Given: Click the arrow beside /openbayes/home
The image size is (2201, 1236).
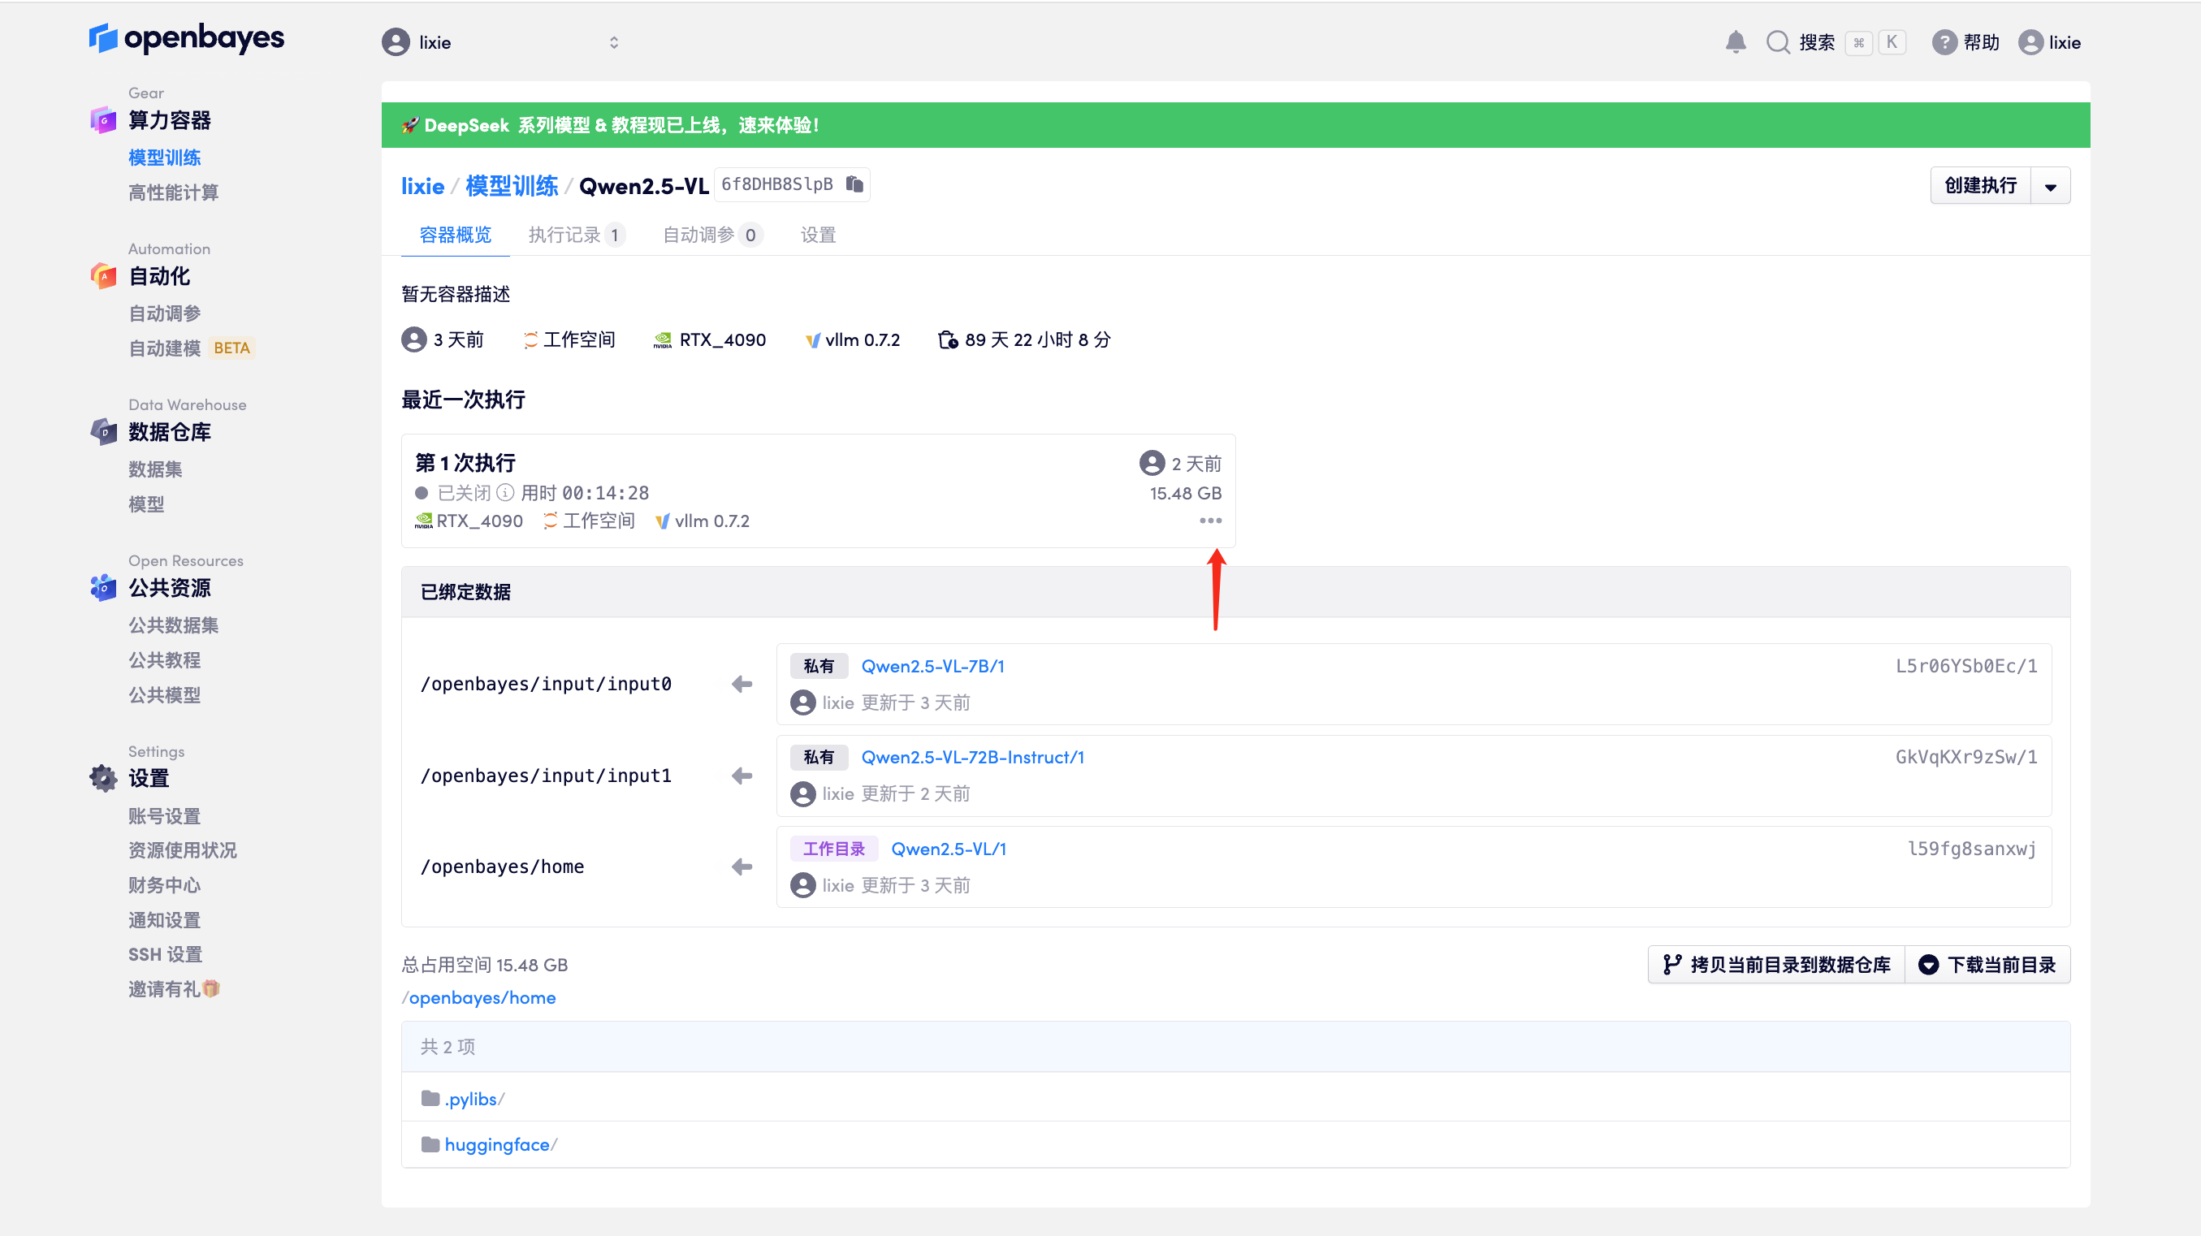Looking at the screenshot, I should coord(742,867).
